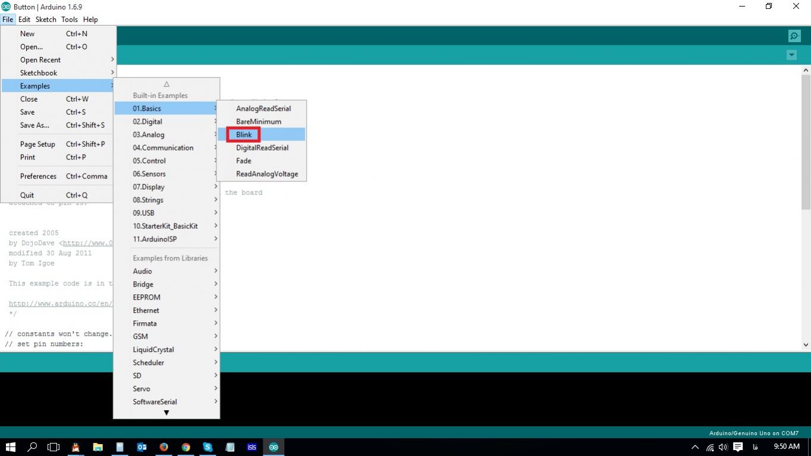The height and width of the screenshot is (456, 811).
Task: Open the Windows Task View button
Action: [54, 447]
